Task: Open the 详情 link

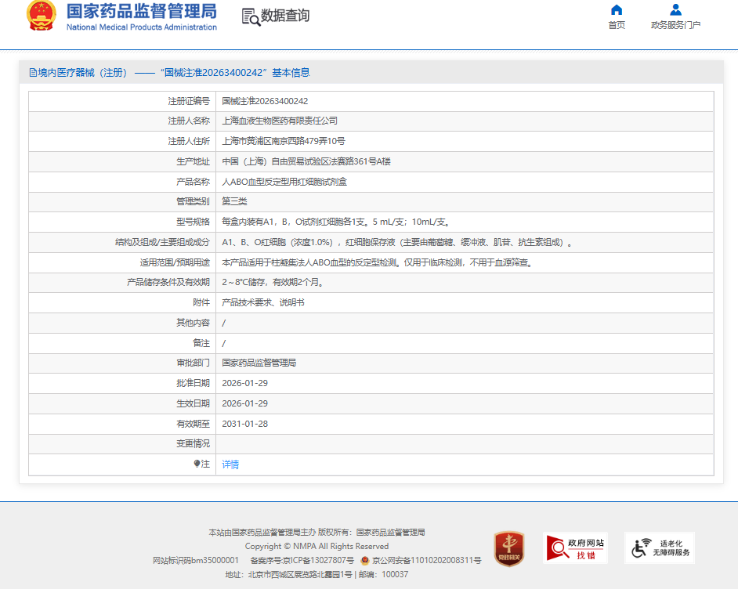Action: coord(230,464)
